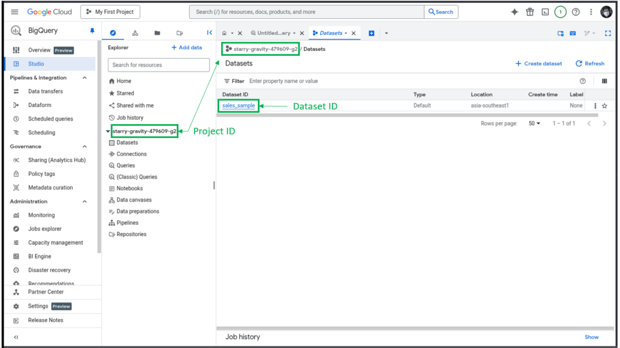Collapse the Administration section
Screen dimensions: 620x348
point(85,202)
